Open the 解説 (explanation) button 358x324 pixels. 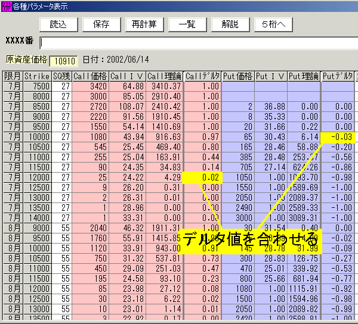230,24
